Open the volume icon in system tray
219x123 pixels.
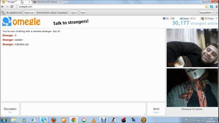pos(194,120)
